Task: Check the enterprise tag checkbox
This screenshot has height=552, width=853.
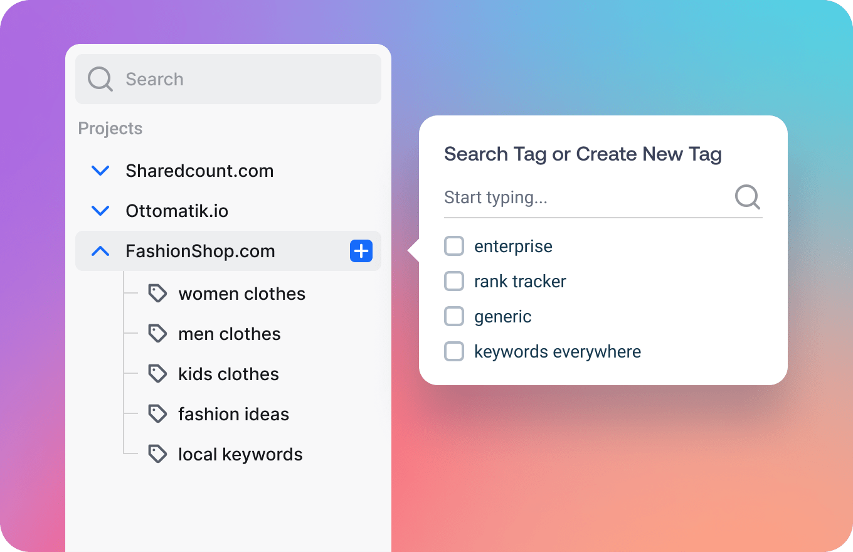Action: (x=453, y=246)
